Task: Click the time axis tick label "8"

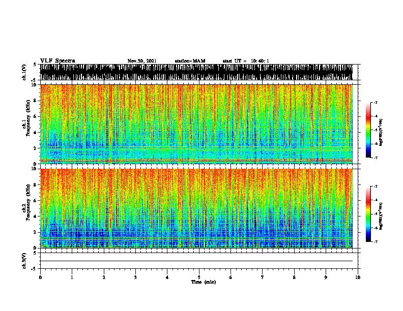Action: (294, 277)
